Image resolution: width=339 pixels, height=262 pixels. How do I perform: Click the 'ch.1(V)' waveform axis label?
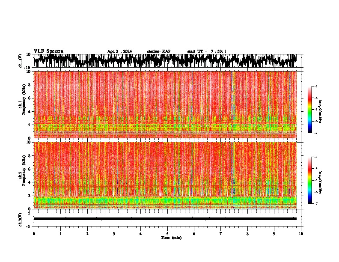(21, 61)
